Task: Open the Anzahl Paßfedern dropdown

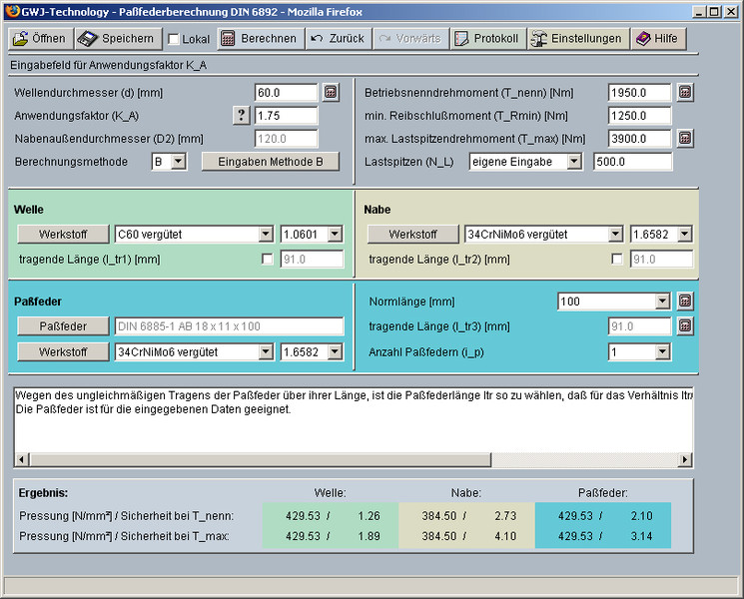Action: point(639,351)
